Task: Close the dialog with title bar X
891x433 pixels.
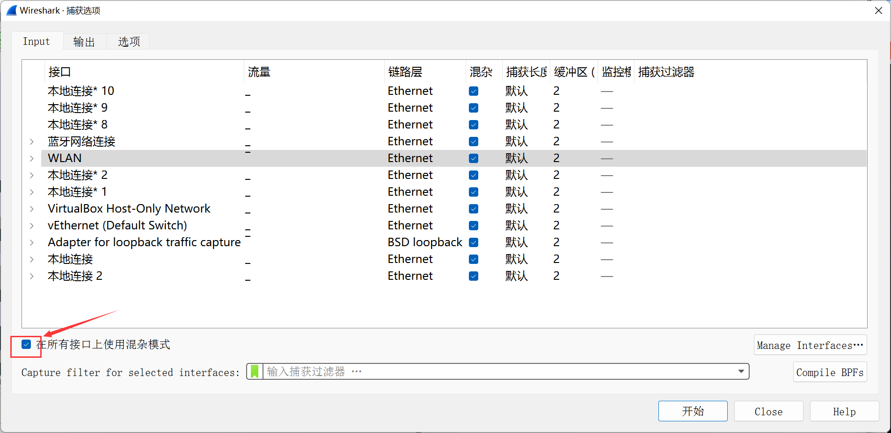Action: (x=878, y=10)
